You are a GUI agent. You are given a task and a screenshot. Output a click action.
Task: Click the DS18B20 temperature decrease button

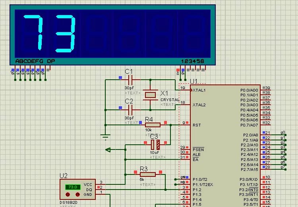tap(68, 195)
